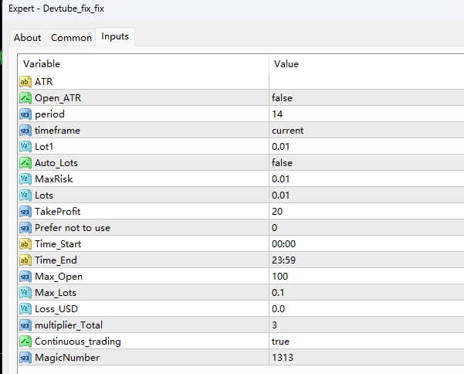This screenshot has width=464, height=374.
Task: Click the string icon beside ATR
Action: point(25,81)
